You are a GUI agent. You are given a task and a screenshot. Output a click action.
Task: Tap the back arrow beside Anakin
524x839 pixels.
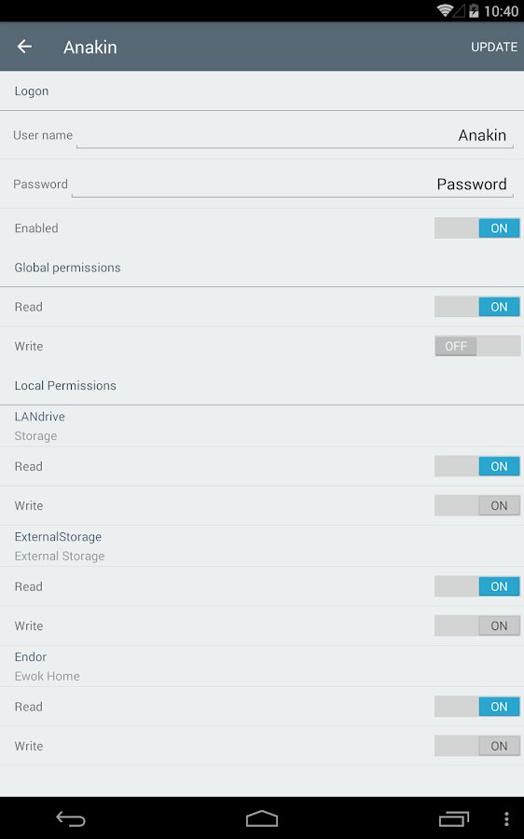[x=24, y=48]
